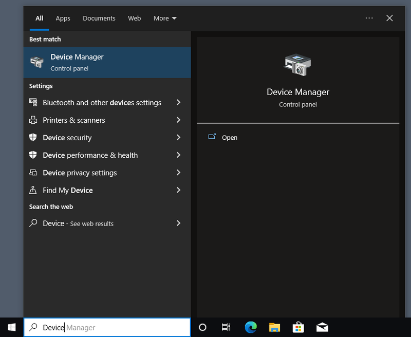The width and height of the screenshot is (411, 337).
Task: Open Microsoft Store from the taskbar
Action: click(298, 327)
